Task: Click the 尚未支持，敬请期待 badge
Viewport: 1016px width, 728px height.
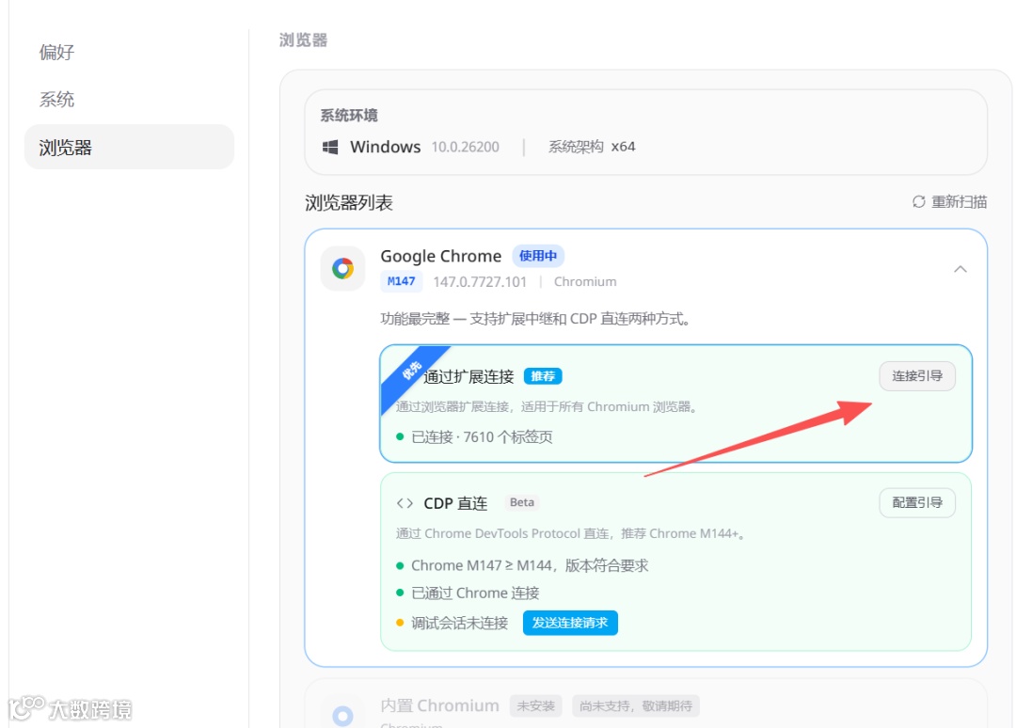Action: pos(636,706)
